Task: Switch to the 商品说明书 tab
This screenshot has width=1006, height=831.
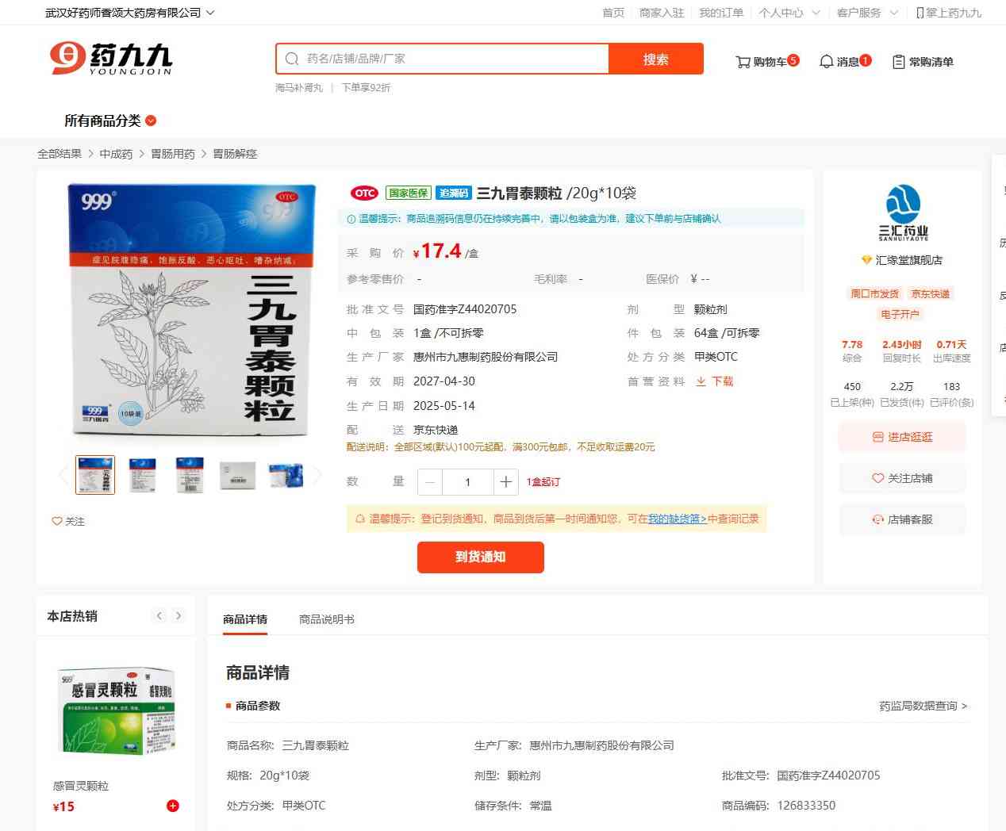Action: click(326, 619)
